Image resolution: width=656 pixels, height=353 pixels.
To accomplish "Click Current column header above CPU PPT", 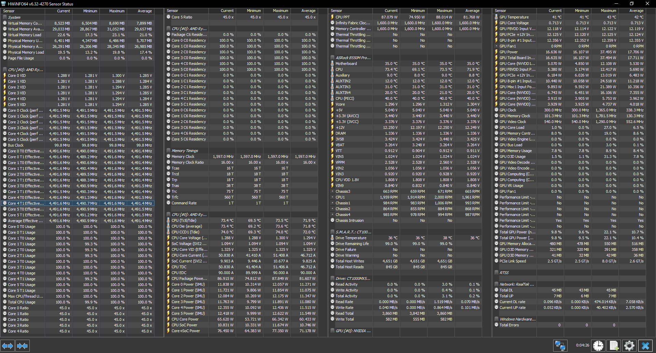I will coord(387,11).
